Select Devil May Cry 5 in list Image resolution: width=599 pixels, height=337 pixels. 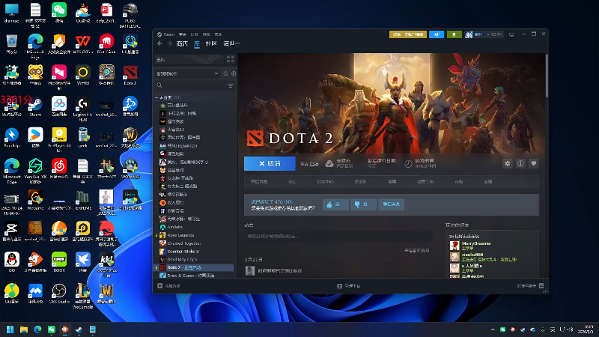pyautogui.click(x=182, y=259)
